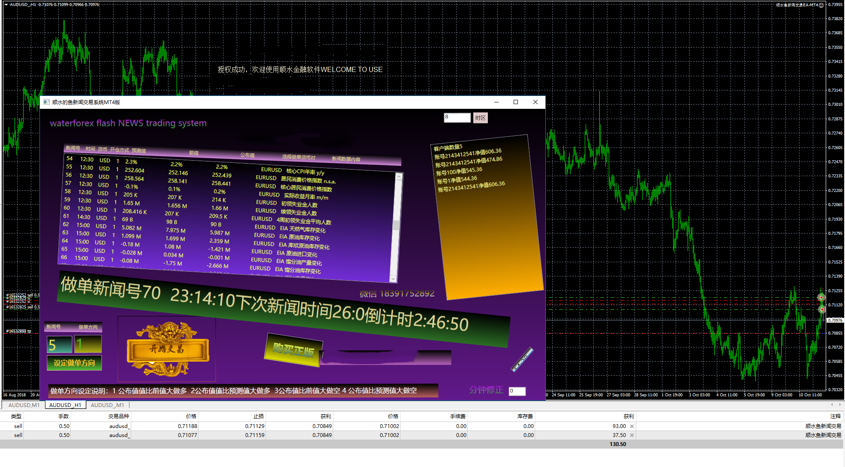Select news row 61 EIA 天然气库存变化
Screen dimensions: 845x467
[x=193, y=223]
